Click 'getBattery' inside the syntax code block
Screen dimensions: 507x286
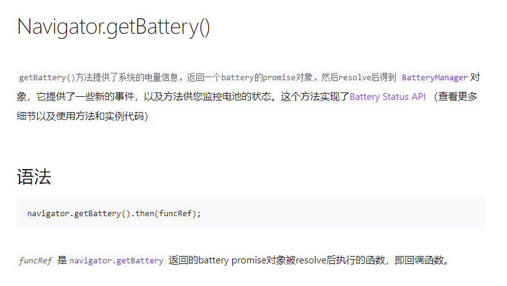95,214
